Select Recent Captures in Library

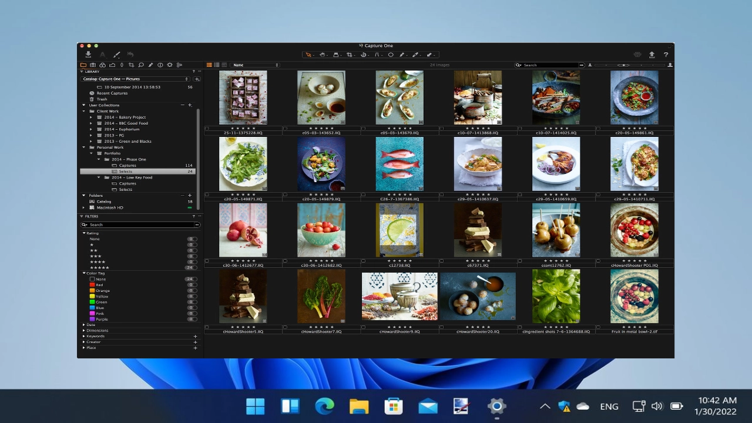[x=112, y=93]
